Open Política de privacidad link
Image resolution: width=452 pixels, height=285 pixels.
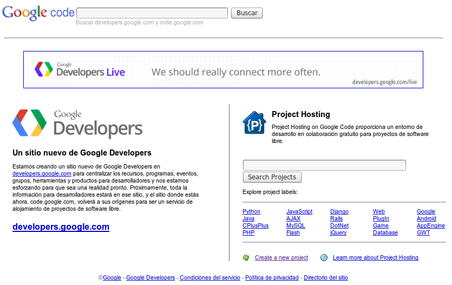coord(272,277)
